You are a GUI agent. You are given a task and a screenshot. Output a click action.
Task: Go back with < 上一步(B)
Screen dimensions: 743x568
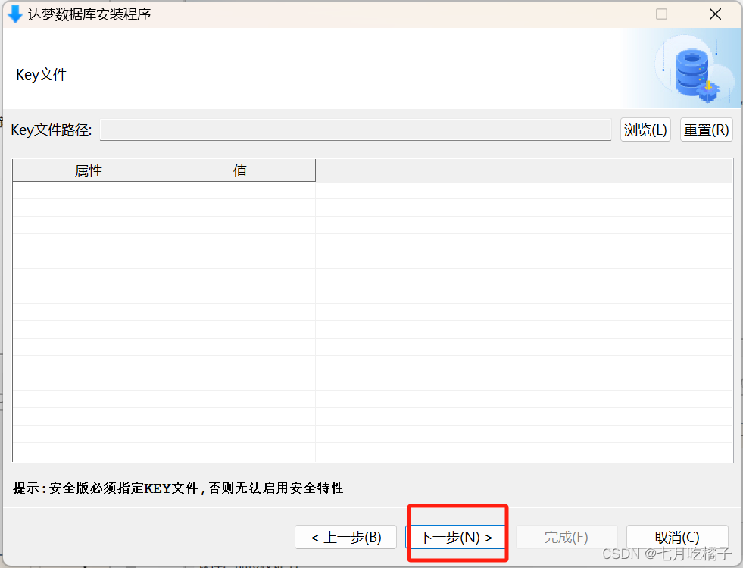click(x=345, y=537)
